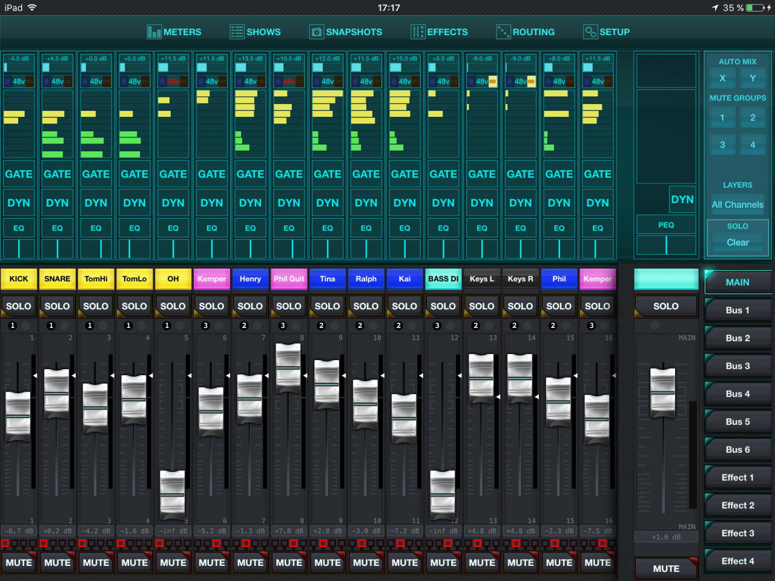Click the Phil Guit channel fader
775x581 pixels.
tap(288, 368)
